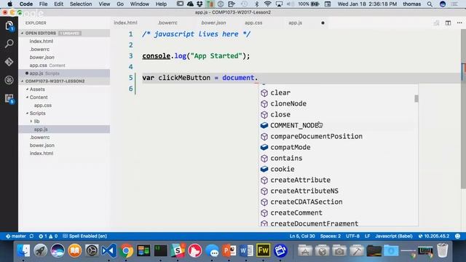
Task: Open the Selection menu
Action: pyautogui.click(x=81, y=4)
